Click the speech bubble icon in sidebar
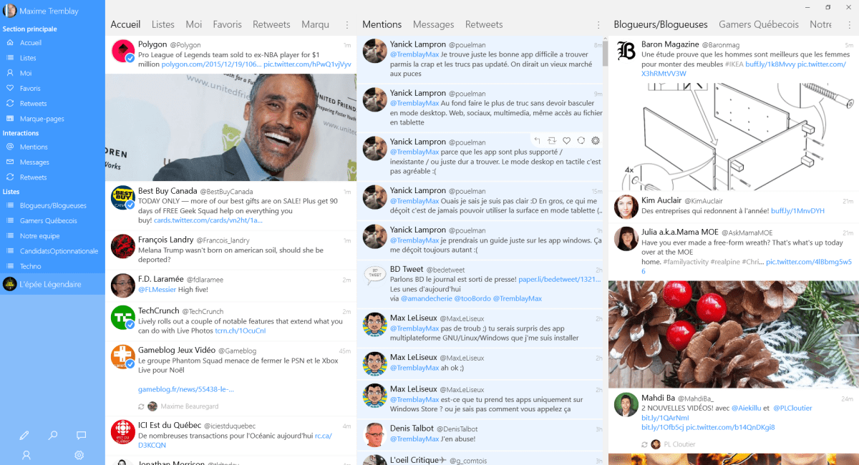Viewport: 859px width, 465px height. (81, 435)
